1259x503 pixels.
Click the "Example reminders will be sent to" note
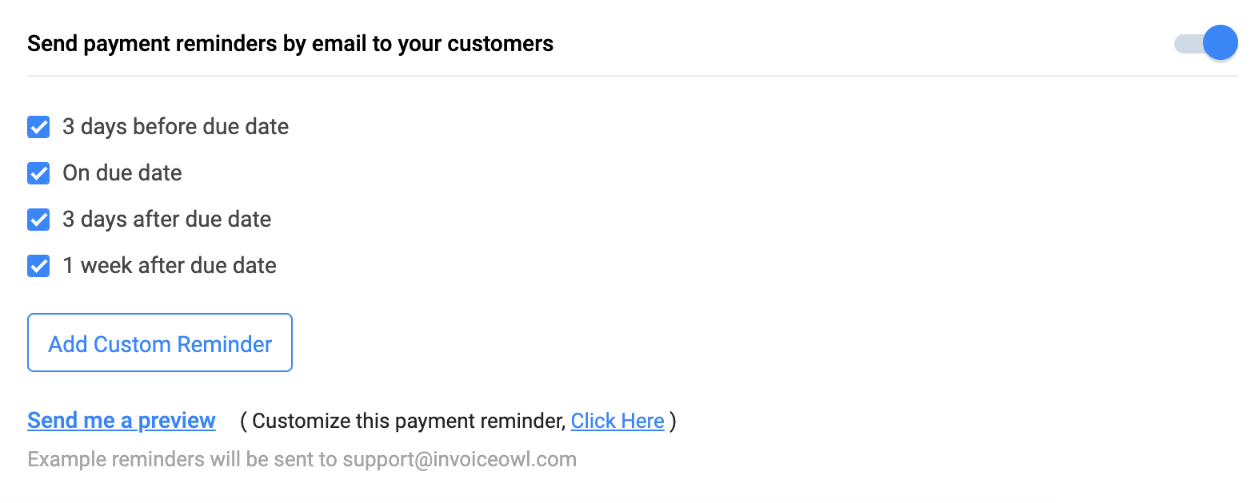[x=182, y=460]
